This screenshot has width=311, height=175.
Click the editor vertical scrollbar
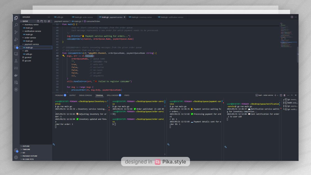coord(298,54)
